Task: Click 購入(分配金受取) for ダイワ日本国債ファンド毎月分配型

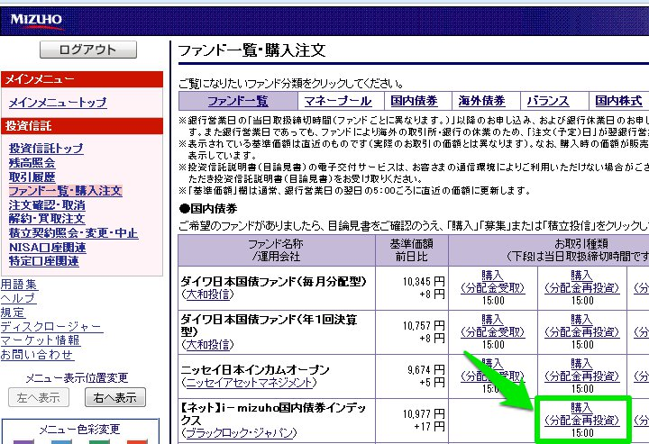Action: click(x=492, y=282)
